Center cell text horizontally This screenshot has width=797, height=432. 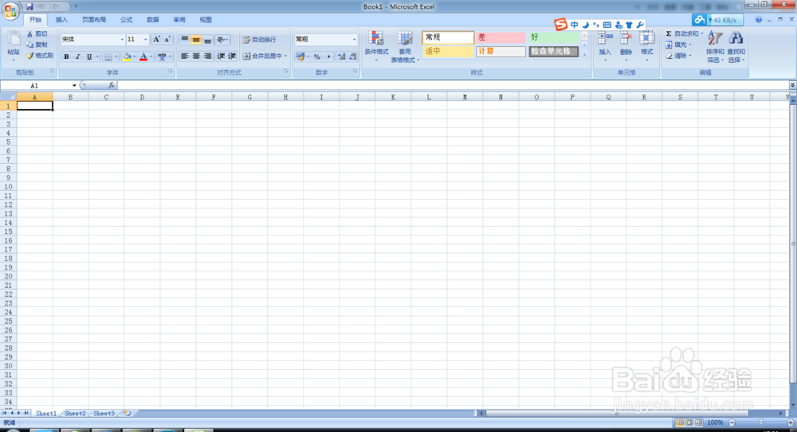point(196,56)
